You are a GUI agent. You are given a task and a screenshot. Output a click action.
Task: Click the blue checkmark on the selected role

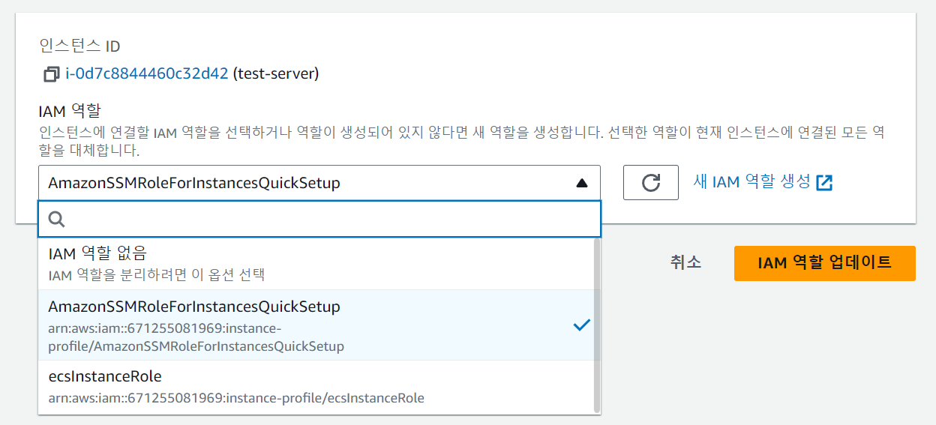[582, 325]
